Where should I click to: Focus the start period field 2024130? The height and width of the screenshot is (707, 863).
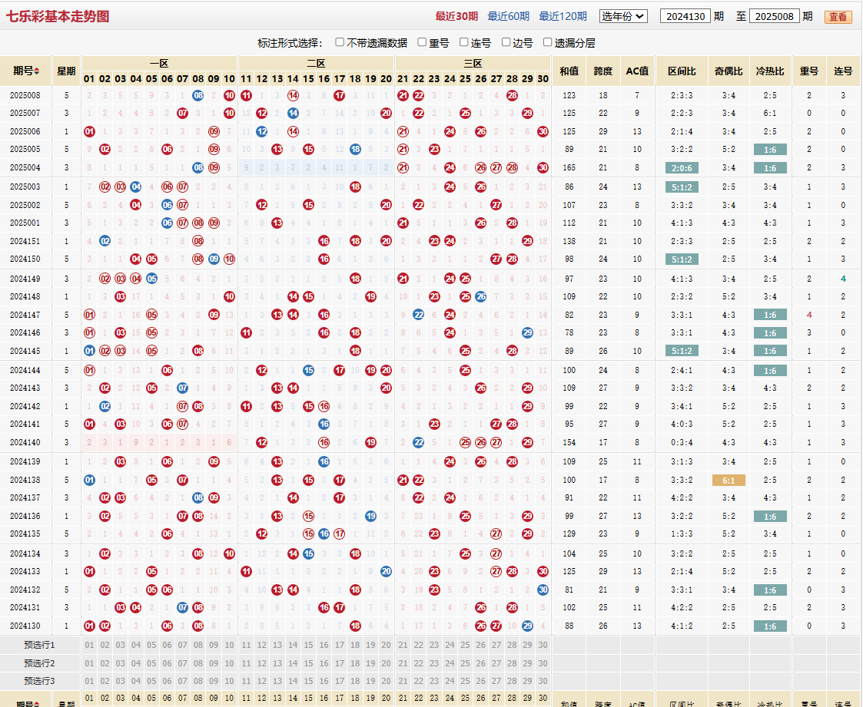[685, 16]
